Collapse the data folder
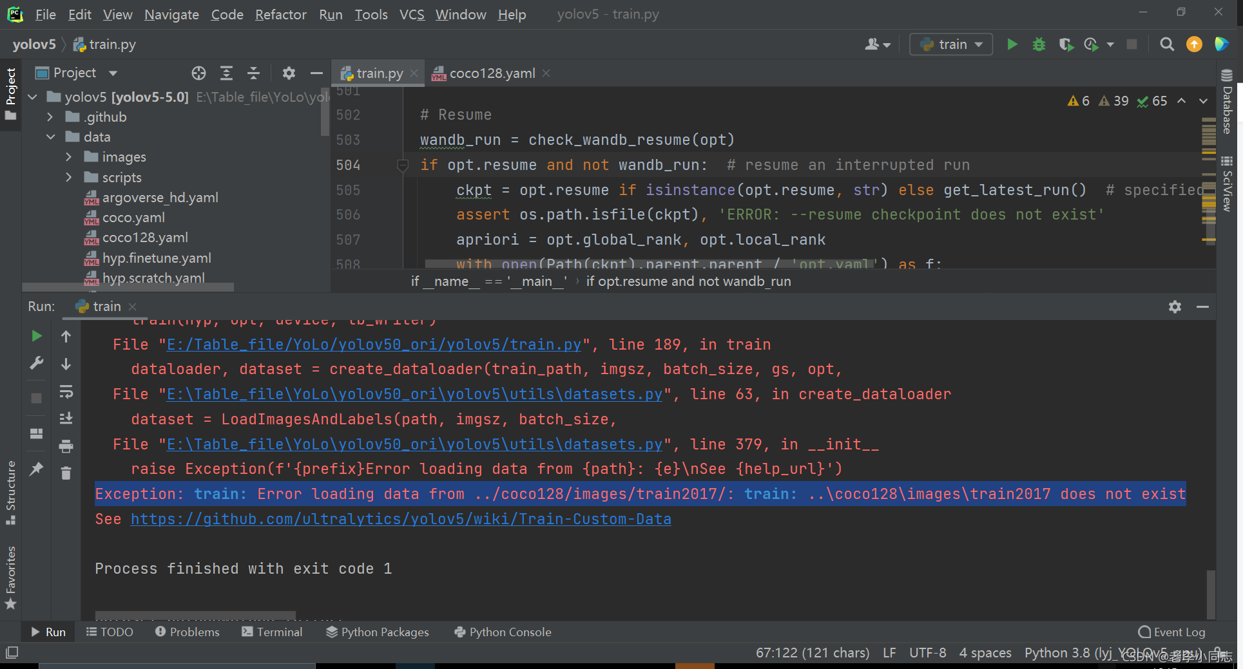This screenshot has height=669, width=1243. click(50, 137)
